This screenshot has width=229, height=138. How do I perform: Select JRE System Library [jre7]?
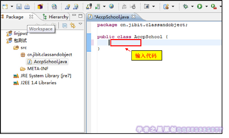pos(46,76)
